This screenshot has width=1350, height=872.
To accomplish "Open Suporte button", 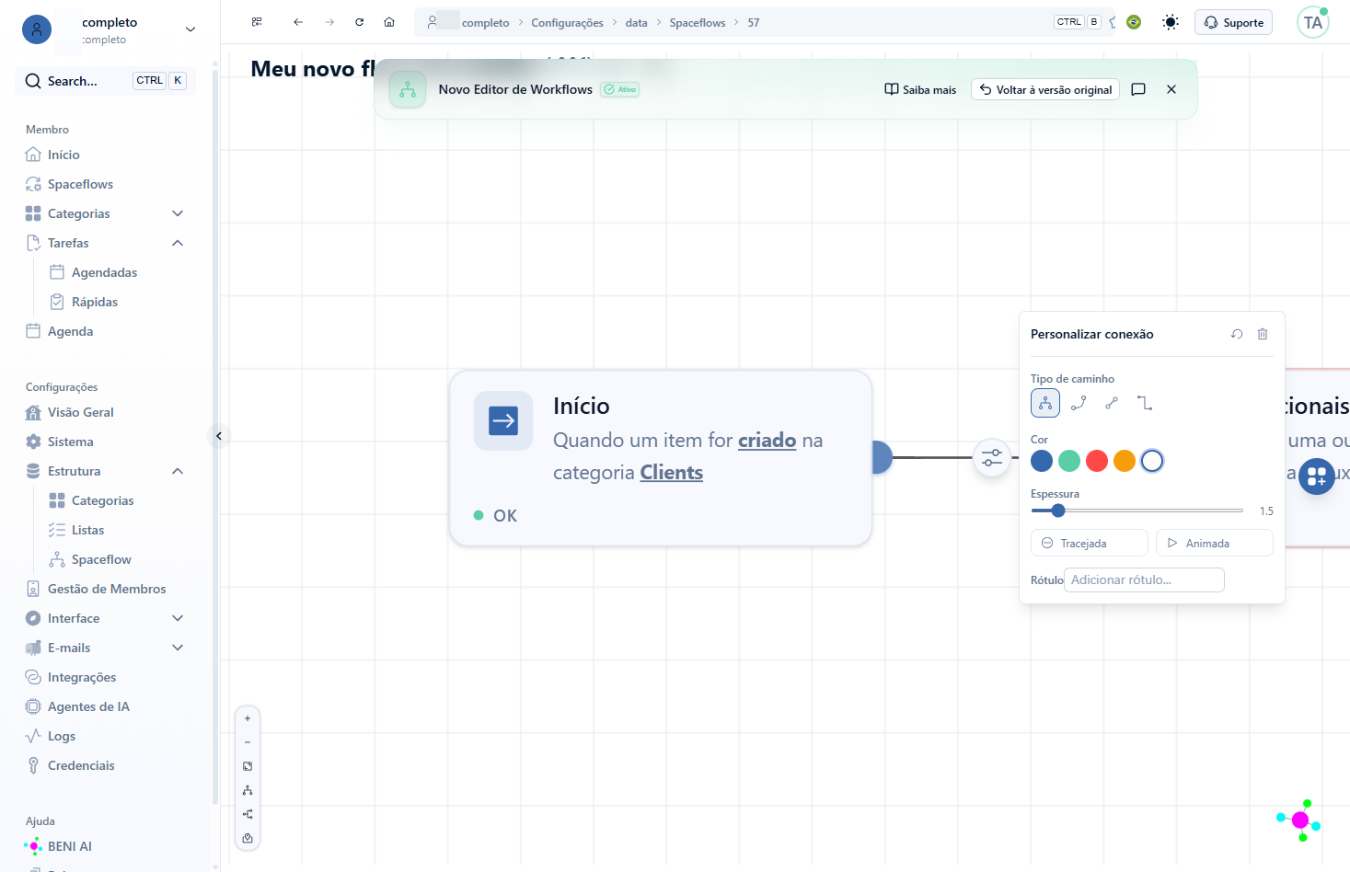I will 1233,22.
